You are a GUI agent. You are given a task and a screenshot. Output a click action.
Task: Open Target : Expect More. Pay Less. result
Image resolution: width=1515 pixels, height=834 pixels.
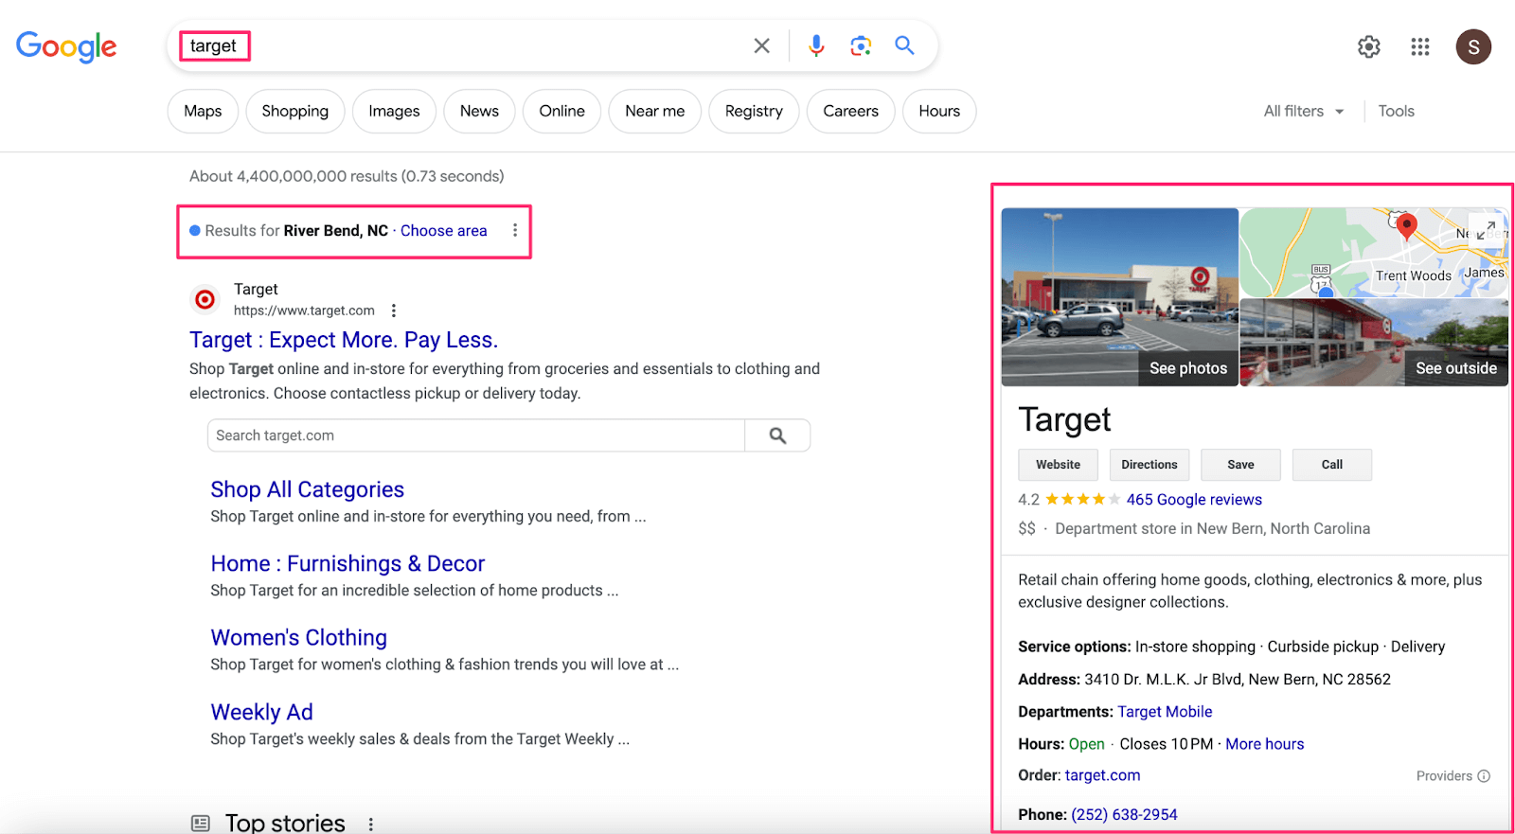pos(344,340)
